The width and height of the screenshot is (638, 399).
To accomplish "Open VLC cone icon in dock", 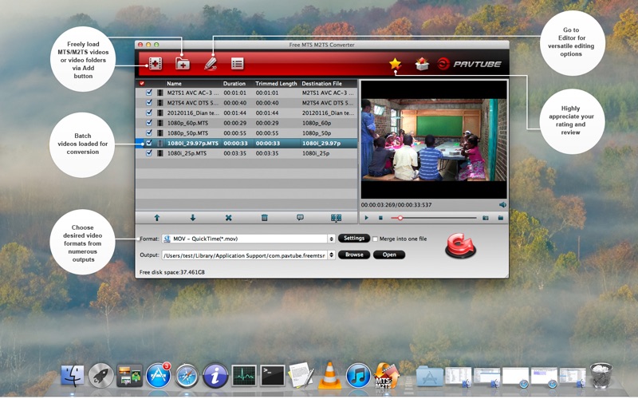I will click(x=329, y=375).
